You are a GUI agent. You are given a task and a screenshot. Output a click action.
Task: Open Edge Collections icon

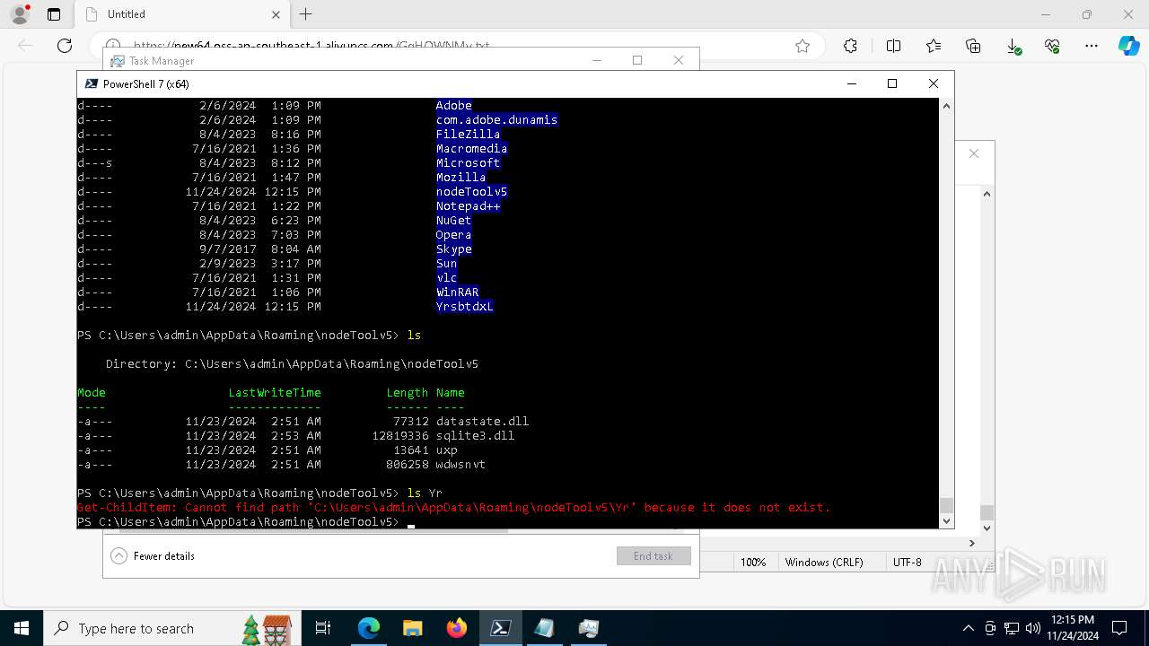pos(973,46)
